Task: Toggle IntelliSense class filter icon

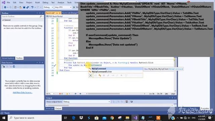Action: pyautogui.click(x=100, y=75)
